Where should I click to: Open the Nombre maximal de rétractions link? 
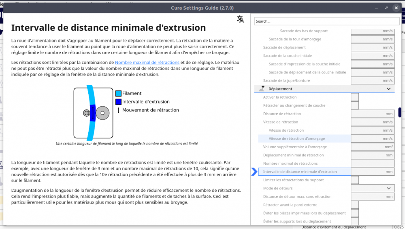pyautogui.click(x=147, y=62)
